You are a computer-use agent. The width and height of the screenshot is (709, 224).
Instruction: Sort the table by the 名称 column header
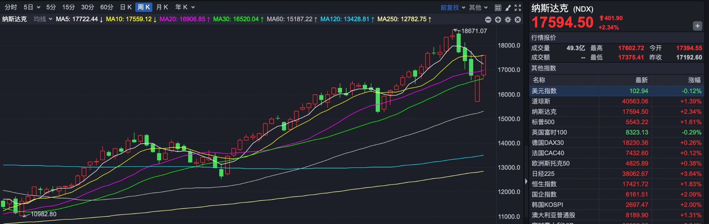click(539, 80)
